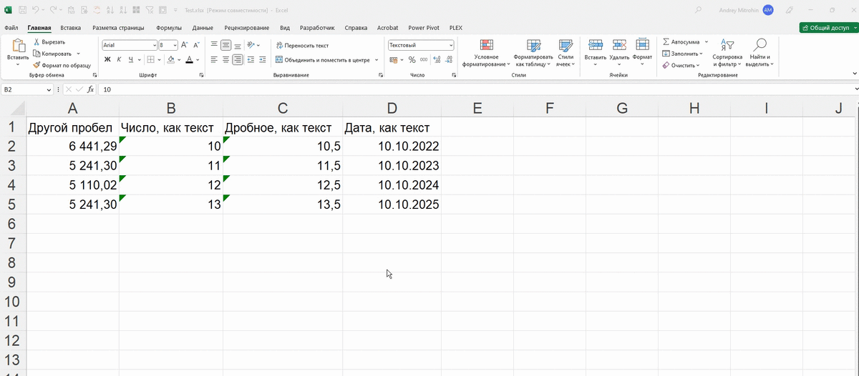
Task: Toggle bold formatting (Ж)
Action: [107, 60]
